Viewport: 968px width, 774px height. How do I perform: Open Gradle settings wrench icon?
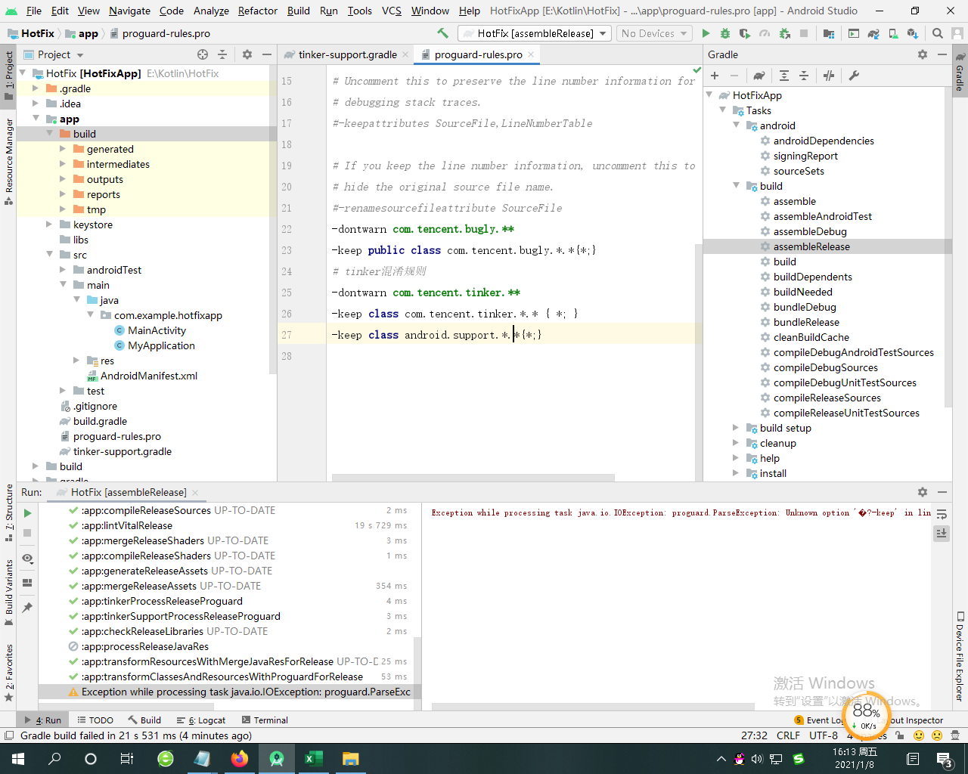coord(854,76)
